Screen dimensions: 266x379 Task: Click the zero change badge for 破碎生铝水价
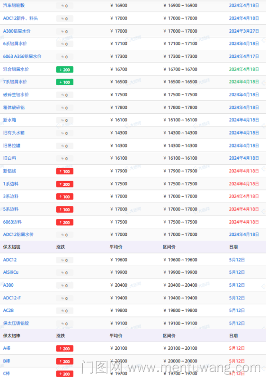65,95
